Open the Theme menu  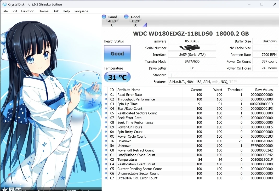pyautogui.click(x=43, y=11)
